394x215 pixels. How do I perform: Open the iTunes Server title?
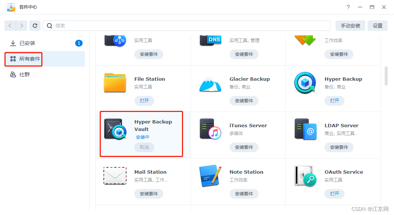coord(248,125)
